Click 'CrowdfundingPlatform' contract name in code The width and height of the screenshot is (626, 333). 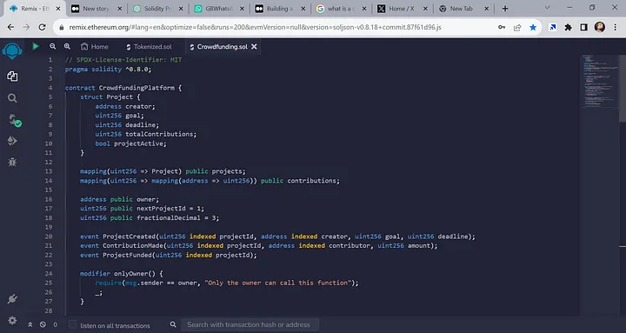tap(137, 88)
